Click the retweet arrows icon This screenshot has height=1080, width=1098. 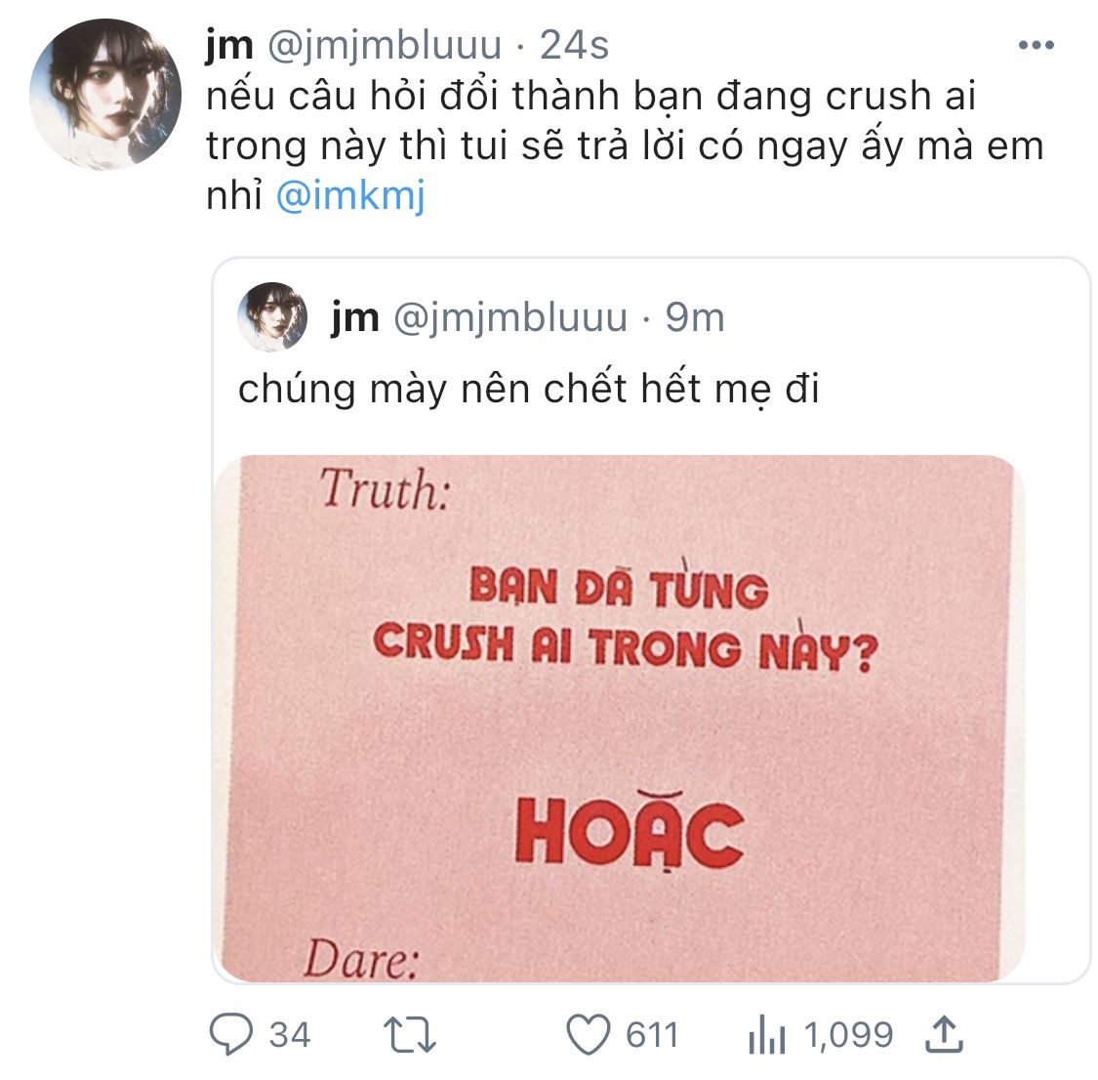pyautogui.click(x=410, y=1035)
